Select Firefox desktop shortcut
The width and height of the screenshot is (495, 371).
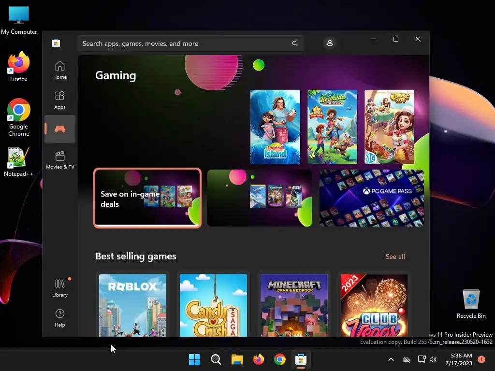[x=19, y=67]
